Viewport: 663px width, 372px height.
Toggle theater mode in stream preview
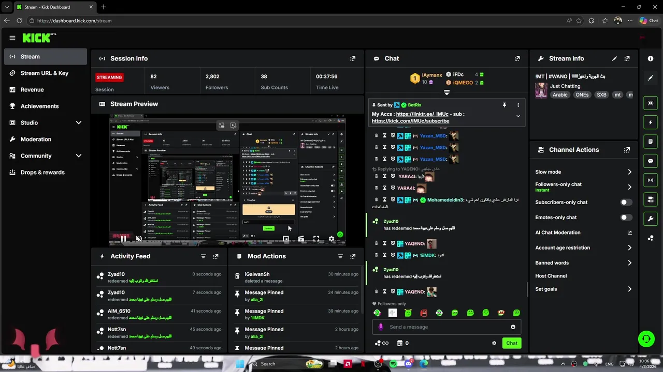301,239
